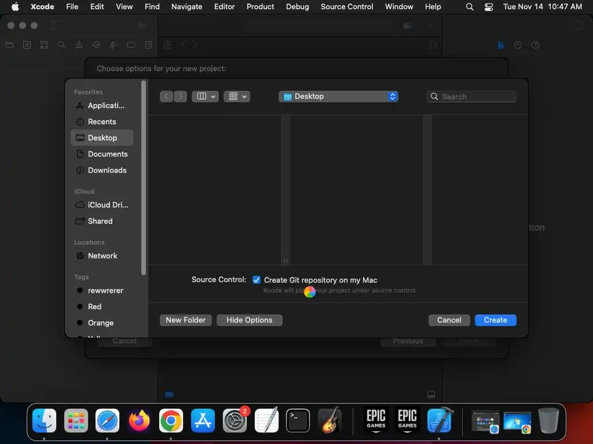Viewport: 593px width, 444px height.
Task: Open the Navigate menu
Action: click(x=187, y=6)
